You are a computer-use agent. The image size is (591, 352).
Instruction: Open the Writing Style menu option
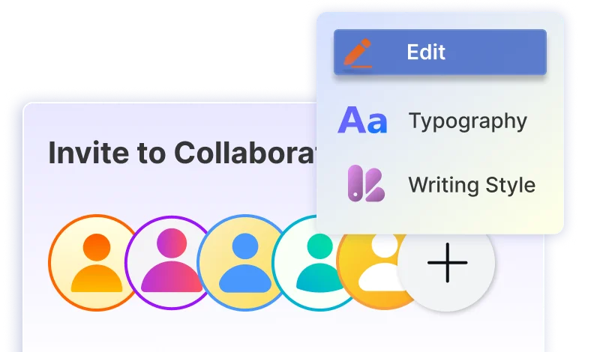[439, 184]
